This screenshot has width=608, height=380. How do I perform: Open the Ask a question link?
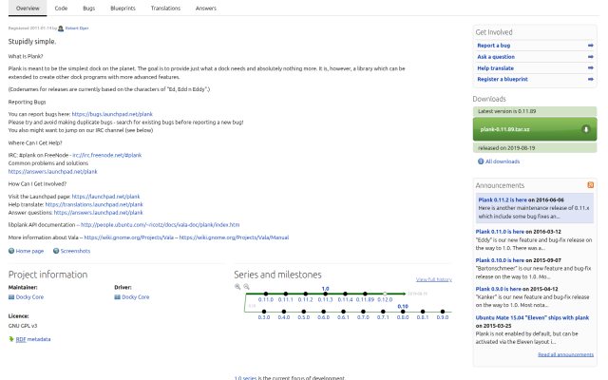point(496,57)
